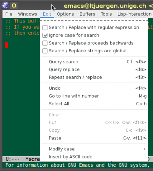Select Undo in the Edit menu
Viewport: 153px width, 171px height.
94,88
